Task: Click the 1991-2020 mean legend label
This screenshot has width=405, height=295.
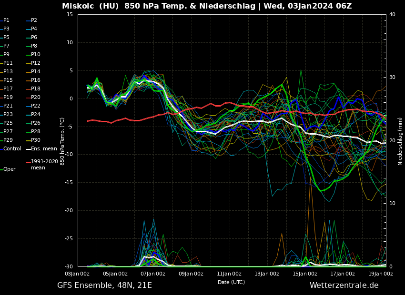Action: click(x=44, y=165)
